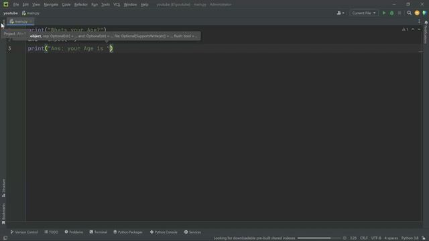Click the grey Stop square icon
The height and width of the screenshot is (241, 429).
pos(400,13)
